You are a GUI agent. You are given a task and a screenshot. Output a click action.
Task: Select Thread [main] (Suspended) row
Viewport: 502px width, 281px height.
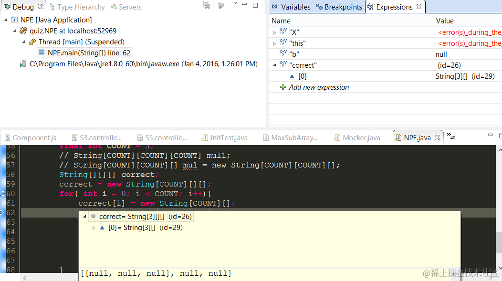tap(81, 42)
